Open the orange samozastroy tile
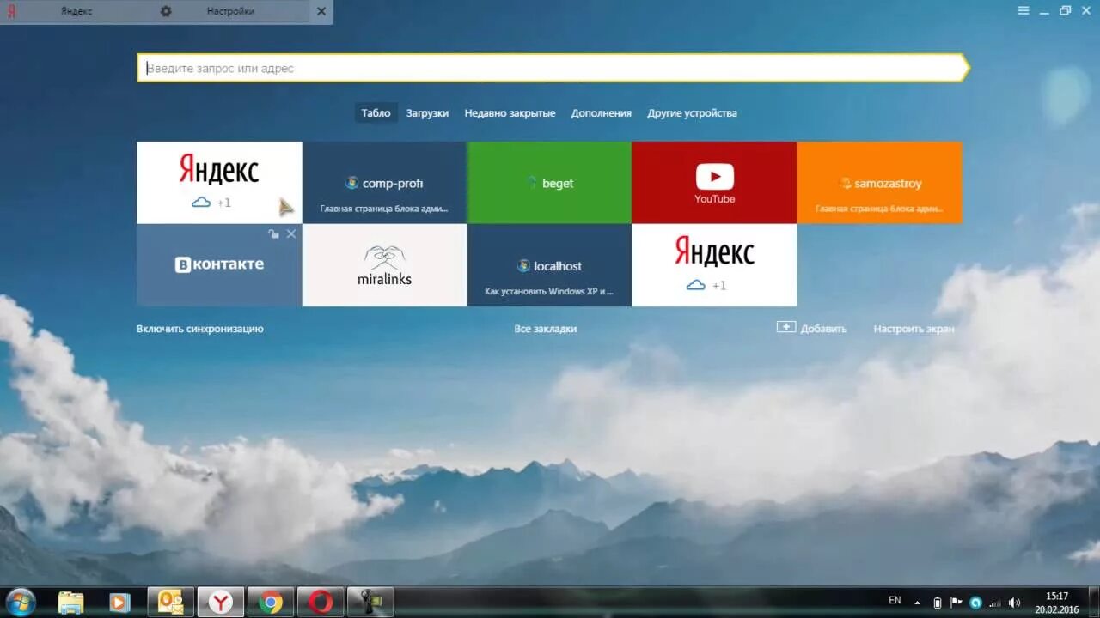The image size is (1100, 618). coord(879,182)
